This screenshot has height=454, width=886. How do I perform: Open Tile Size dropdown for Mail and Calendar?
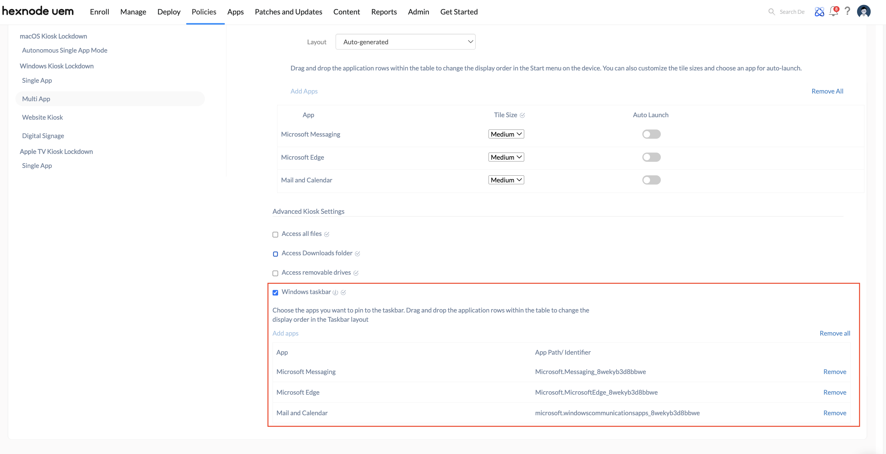click(506, 180)
